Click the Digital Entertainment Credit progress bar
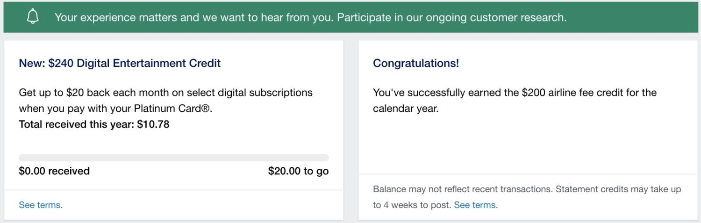This screenshot has height=223, width=701. tap(173, 158)
